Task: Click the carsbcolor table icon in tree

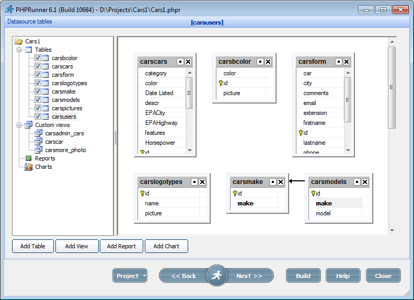Action: (x=45, y=58)
